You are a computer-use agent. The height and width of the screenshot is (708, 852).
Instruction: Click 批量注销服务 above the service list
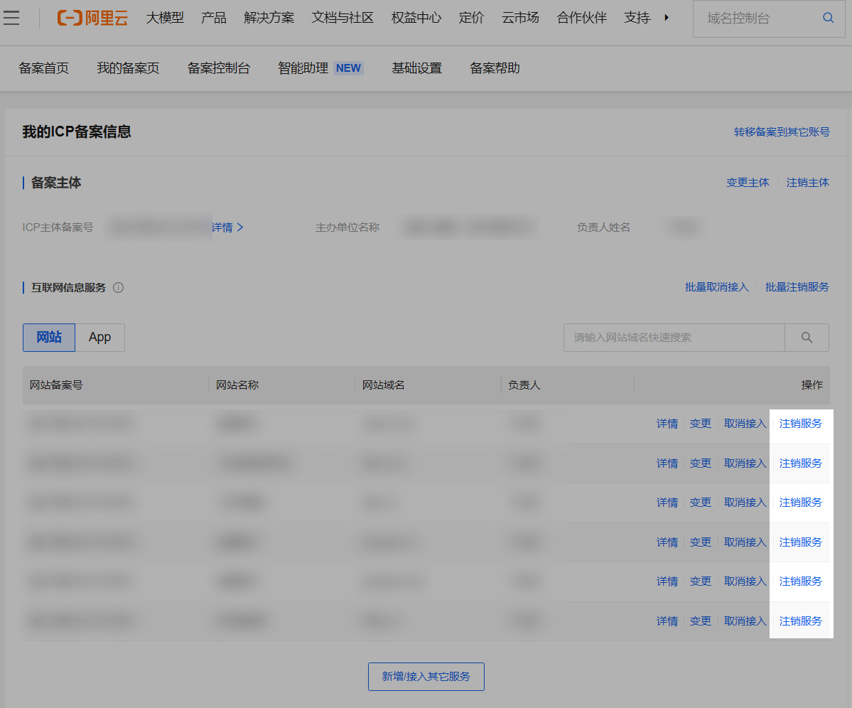coord(797,287)
